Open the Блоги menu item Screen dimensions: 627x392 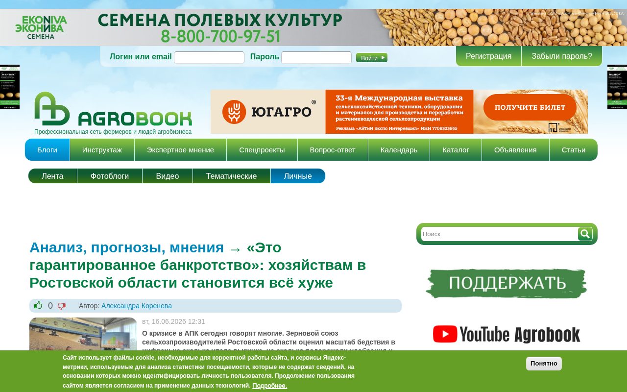point(48,150)
